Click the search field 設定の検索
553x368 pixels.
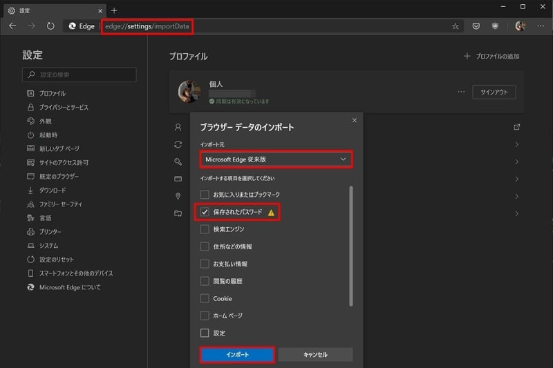pyautogui.click(x=79, y=75)
